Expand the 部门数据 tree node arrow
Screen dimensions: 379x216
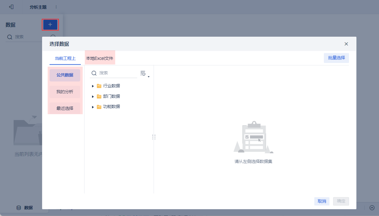[93, 96]
